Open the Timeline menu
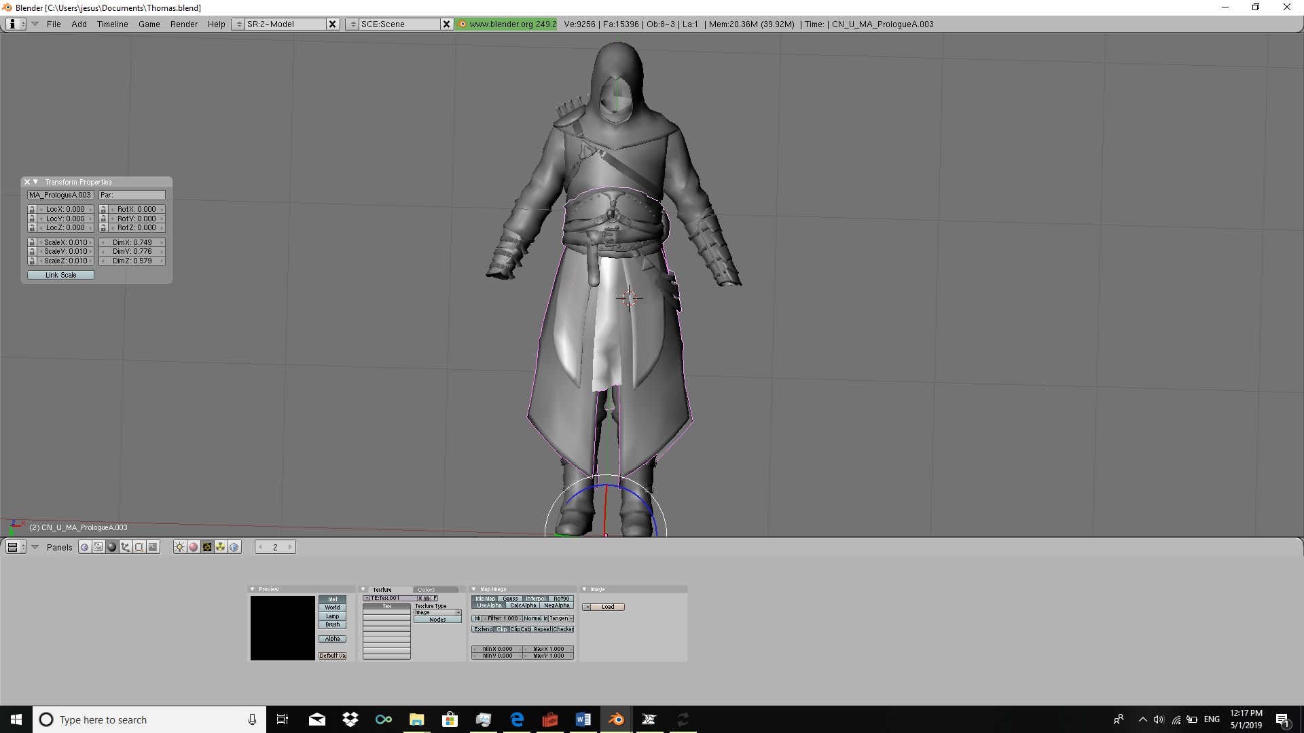Viewport: 1304px width, 733px height. (x=112, y=24)
